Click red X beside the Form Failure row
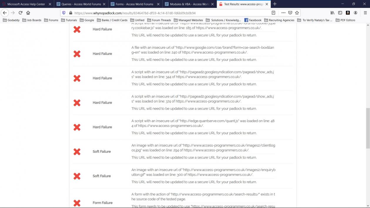 tap(77, 203)
